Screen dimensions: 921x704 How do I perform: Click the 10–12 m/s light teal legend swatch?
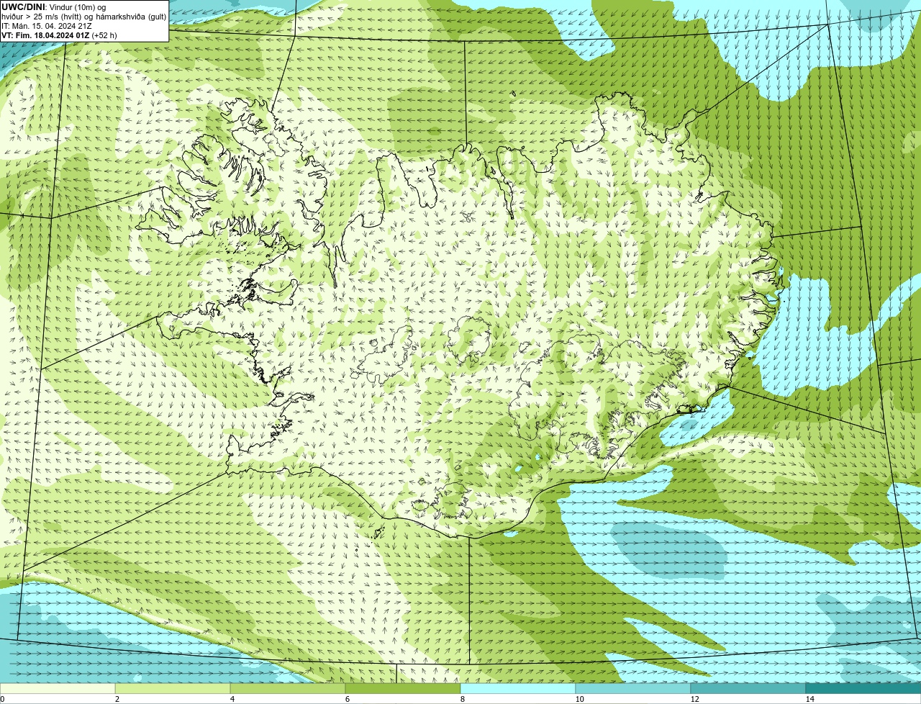point(633,688)
